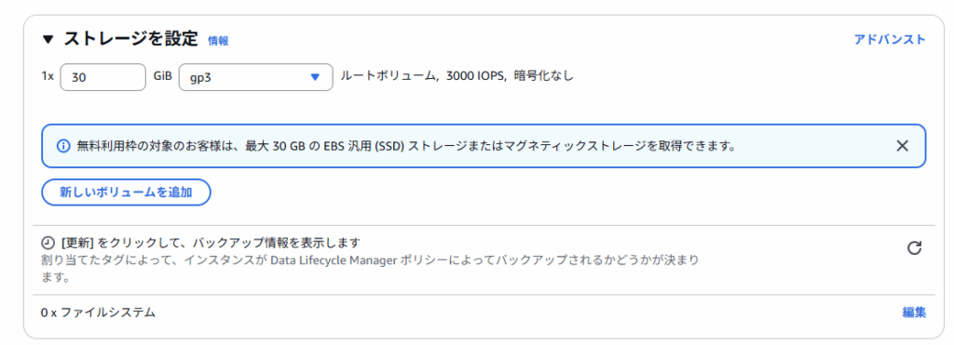Click 新しいボリュームを追加 button
954x345 pixels.
pos(126,192)
